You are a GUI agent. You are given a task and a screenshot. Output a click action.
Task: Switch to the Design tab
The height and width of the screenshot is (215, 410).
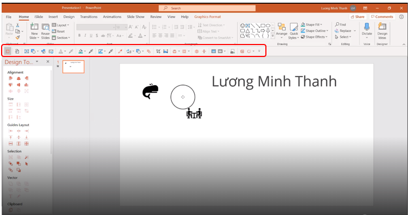coord(69,17)
